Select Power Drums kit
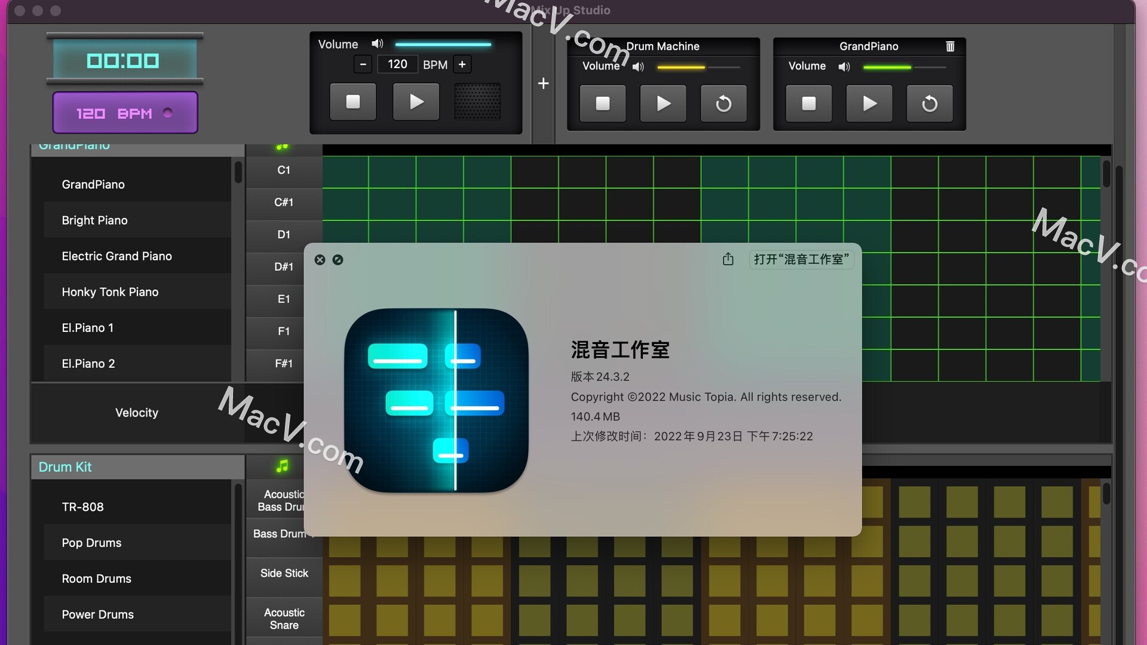 click(x=137, y=615)
